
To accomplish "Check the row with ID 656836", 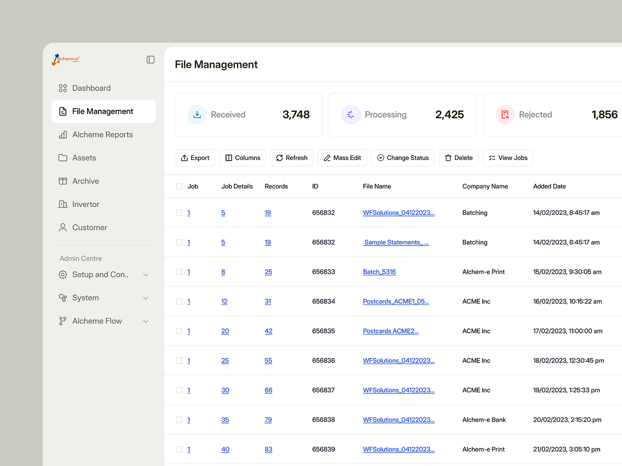I will pyautogui.click(x=179, y=360).
